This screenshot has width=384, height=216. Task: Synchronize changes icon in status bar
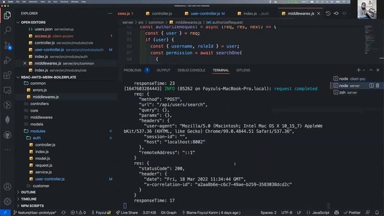pos(64,212)
